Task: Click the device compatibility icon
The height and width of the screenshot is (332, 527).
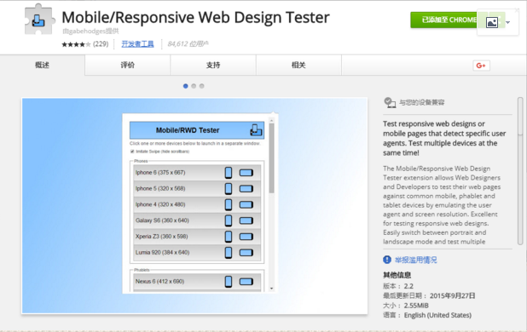Action: coord(390,102)
